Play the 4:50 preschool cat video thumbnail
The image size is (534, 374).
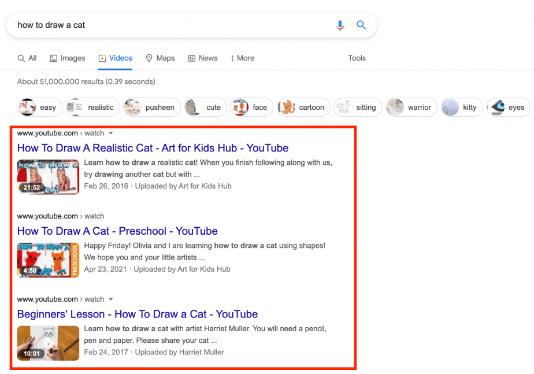pyautogui.click(x=49, y=260)
